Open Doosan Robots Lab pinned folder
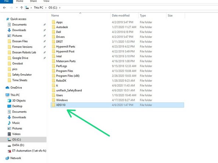 click(24, 52)
